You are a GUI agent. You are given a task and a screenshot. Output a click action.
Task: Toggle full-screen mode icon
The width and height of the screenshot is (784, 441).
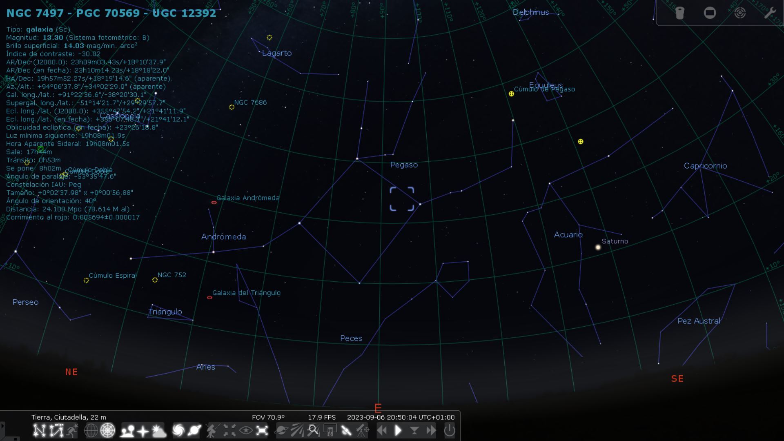point(262,430)
